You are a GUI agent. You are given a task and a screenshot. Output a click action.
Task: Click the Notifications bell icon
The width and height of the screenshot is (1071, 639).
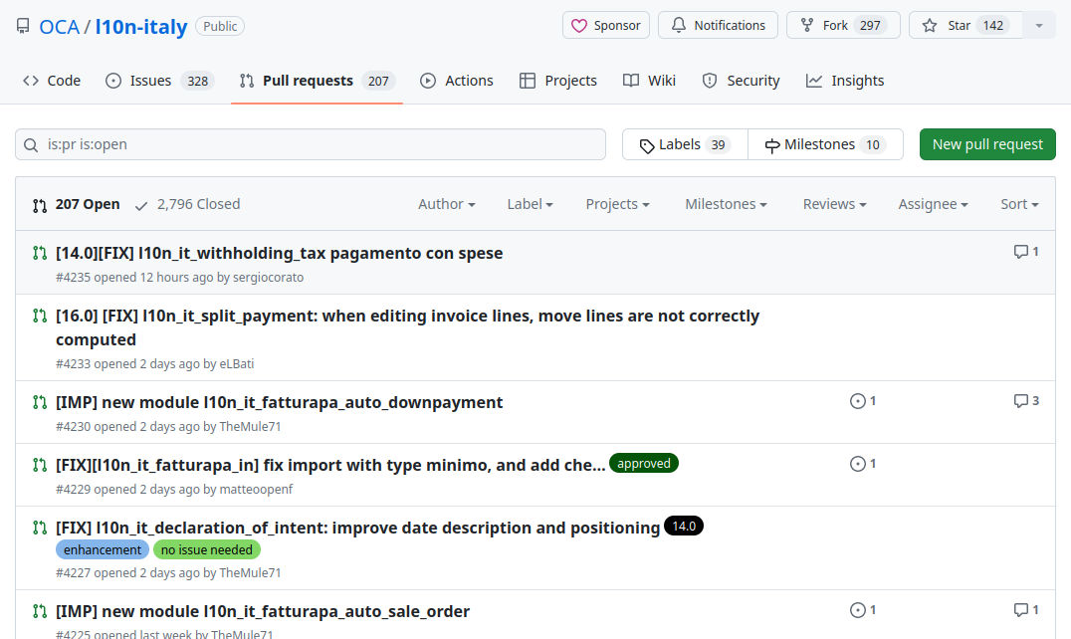(678, 25)
